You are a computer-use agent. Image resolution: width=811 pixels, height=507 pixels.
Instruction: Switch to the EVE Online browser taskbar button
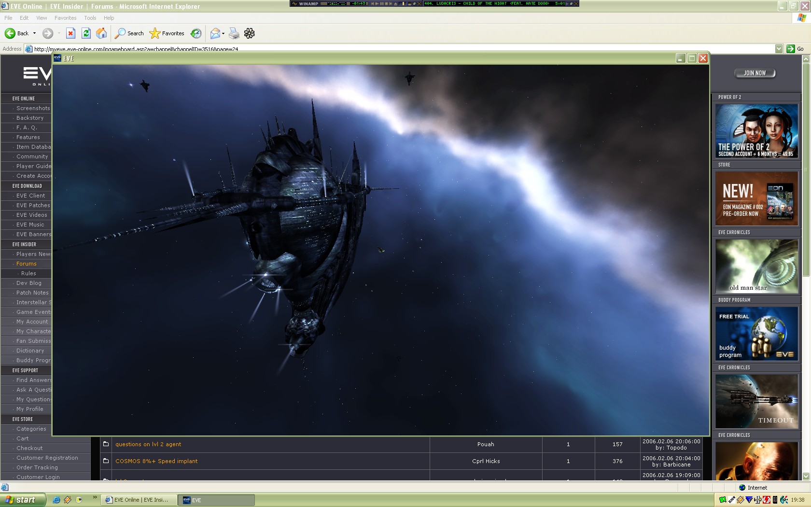139,500
